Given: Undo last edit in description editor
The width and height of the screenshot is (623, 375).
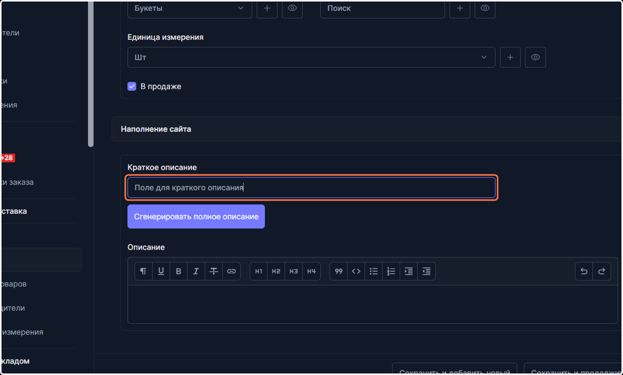Looking at the screenshot, I should click(x=584, y=271).
